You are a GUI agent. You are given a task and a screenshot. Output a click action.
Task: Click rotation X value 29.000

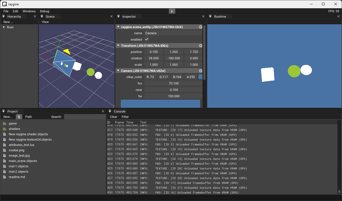pyautogui.click(x=154, y=58)
